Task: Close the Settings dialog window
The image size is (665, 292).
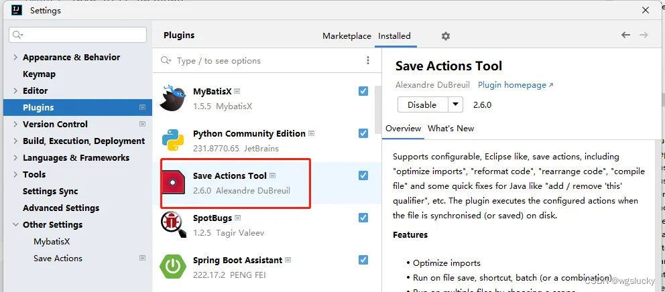Action: tap(646, 10)
